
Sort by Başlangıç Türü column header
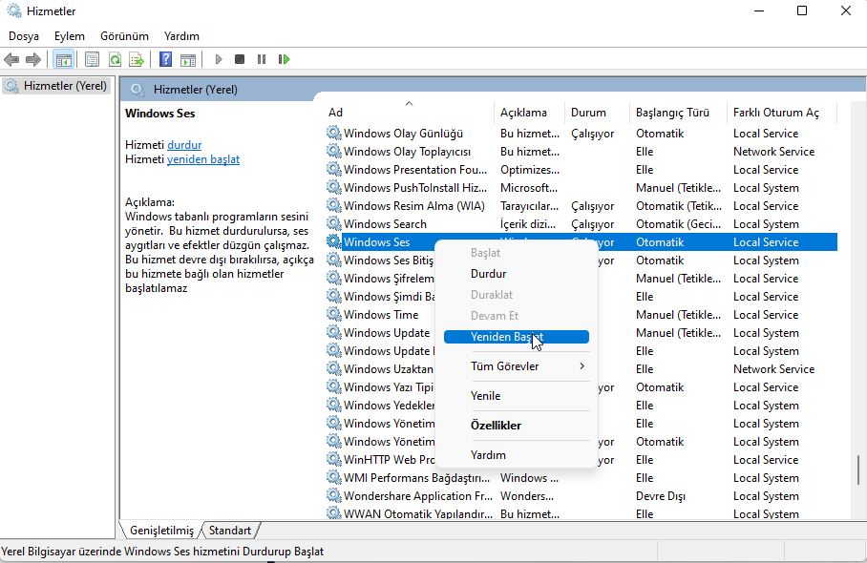coord(678,113)
